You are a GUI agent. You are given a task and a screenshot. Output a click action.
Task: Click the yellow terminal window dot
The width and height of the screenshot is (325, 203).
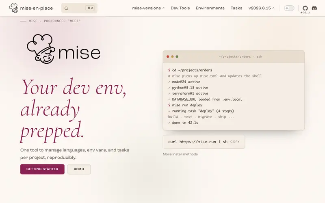coord(172,56)
